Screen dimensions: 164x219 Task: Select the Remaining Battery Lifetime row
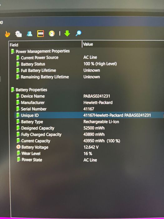90,77
